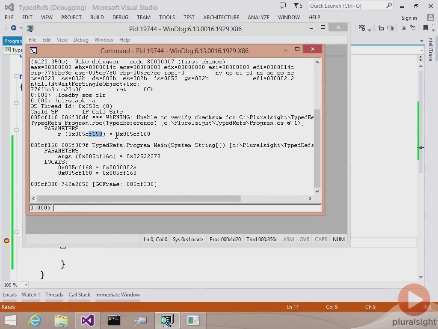438x329 pixels.
Task: Toggle the red breakpoint glyph in the editor margin
Action: click(7, 241)
